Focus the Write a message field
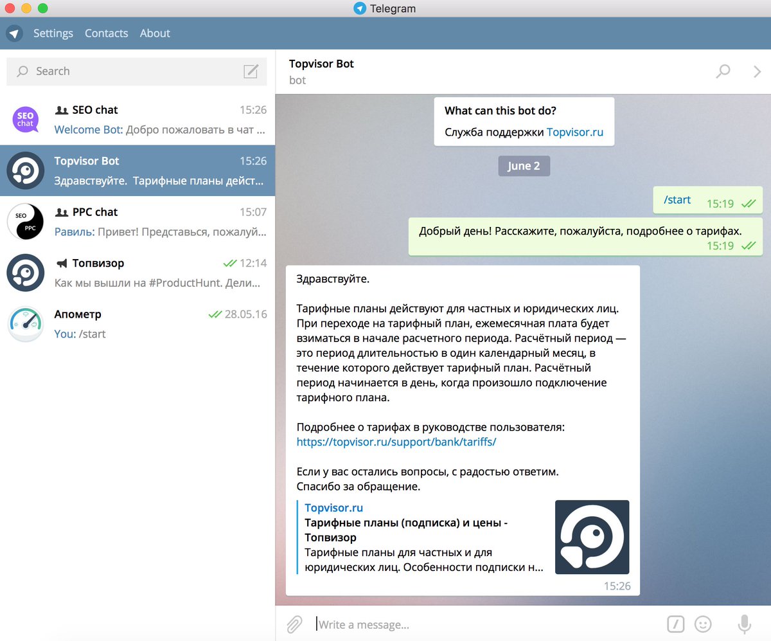The height and width of the screenshot is (641, 771). coord(488,624)
